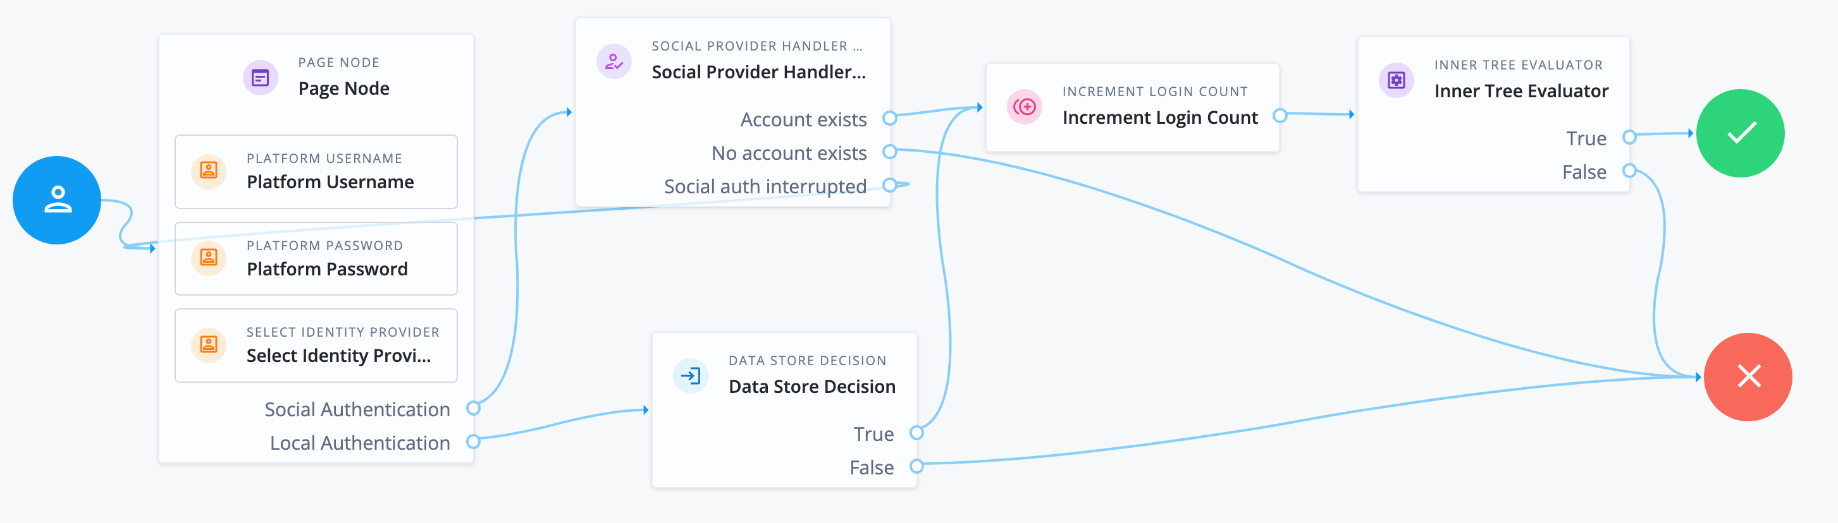Select the Inner Tree Evaluator gear icon
1838x523 pixels.
pyautogui.click(x=1397, y=80)
